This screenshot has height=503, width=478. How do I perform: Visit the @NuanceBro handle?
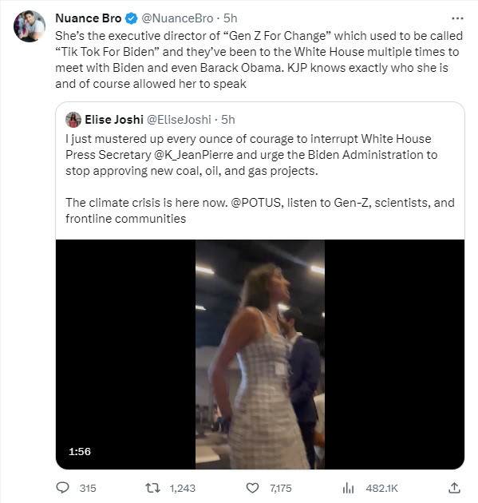coord(177,18)
